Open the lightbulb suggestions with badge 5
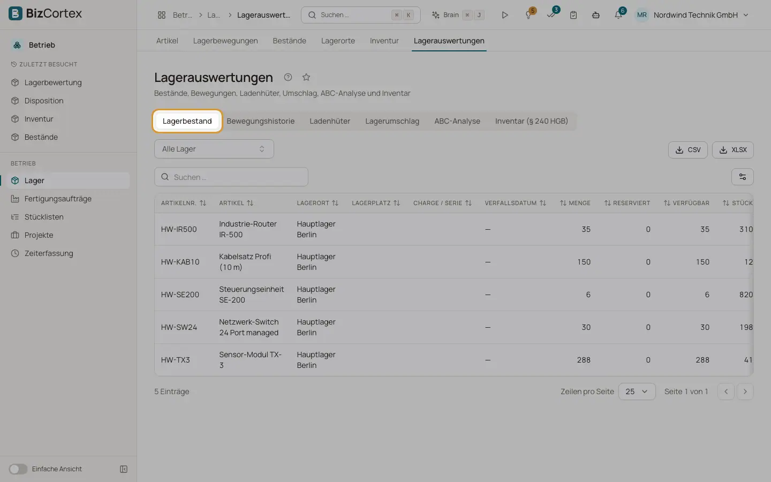 pyautogui.click(x=528, y=15)
